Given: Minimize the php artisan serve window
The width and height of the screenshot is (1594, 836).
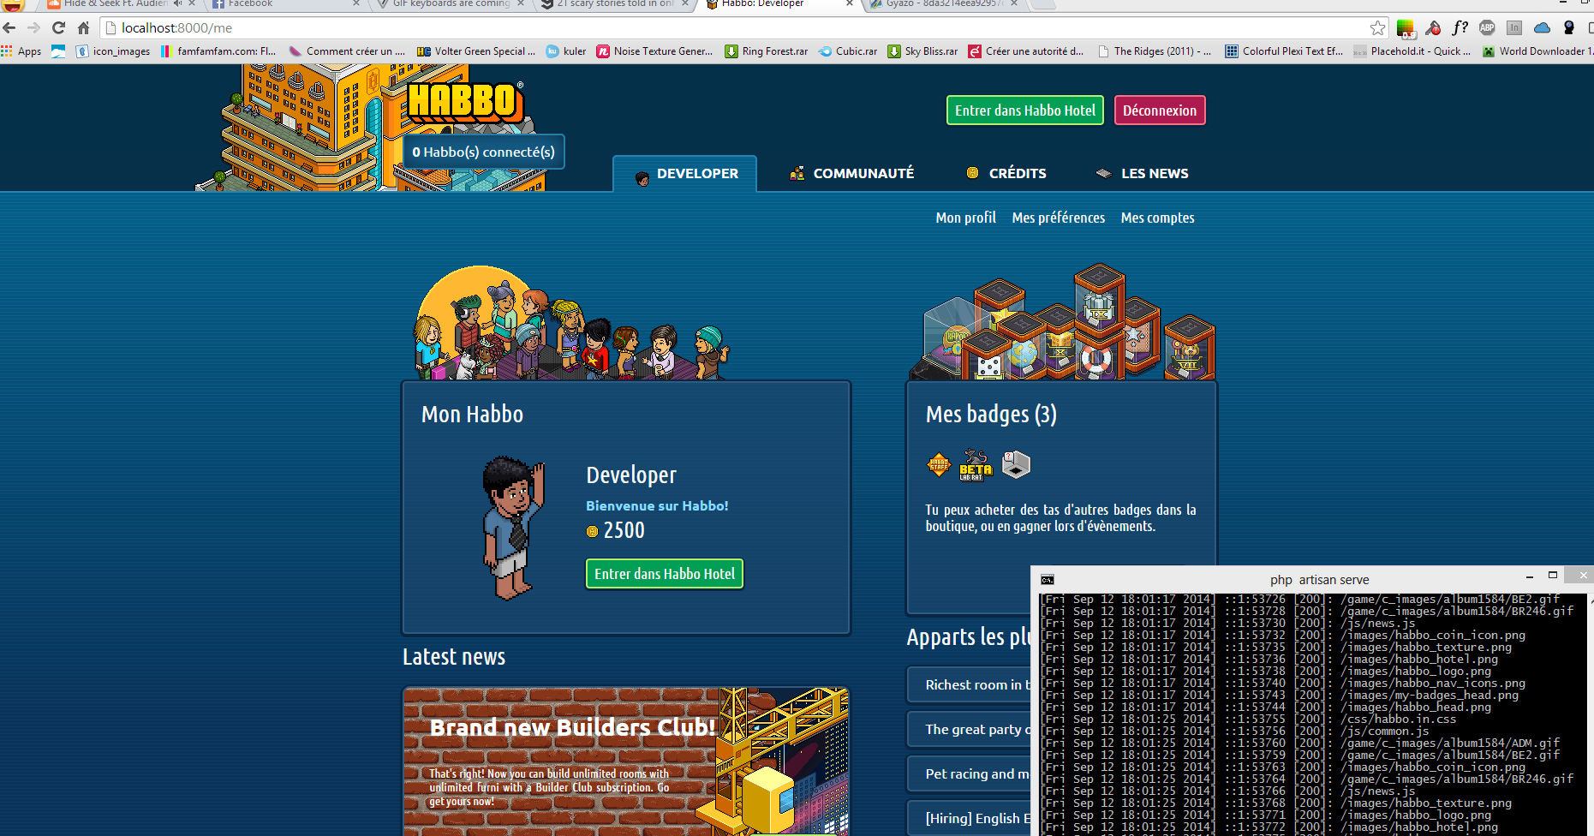Looking at the screenshot, I should [x=1530, y=576].
